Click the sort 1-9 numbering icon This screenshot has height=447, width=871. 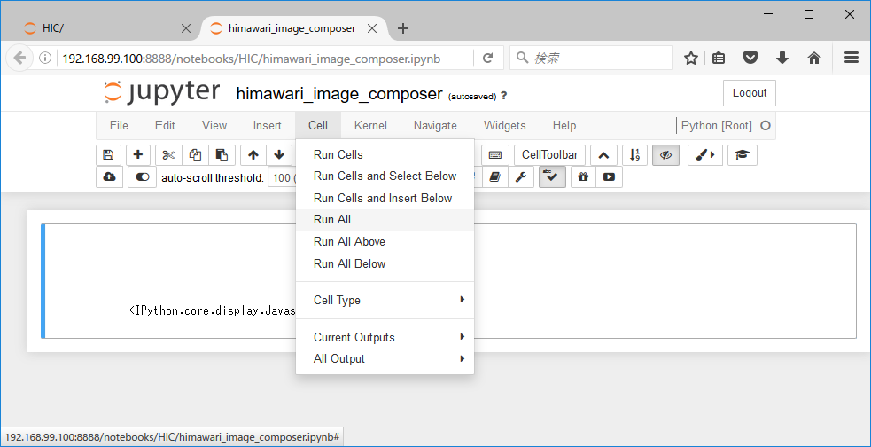(634, 155)
